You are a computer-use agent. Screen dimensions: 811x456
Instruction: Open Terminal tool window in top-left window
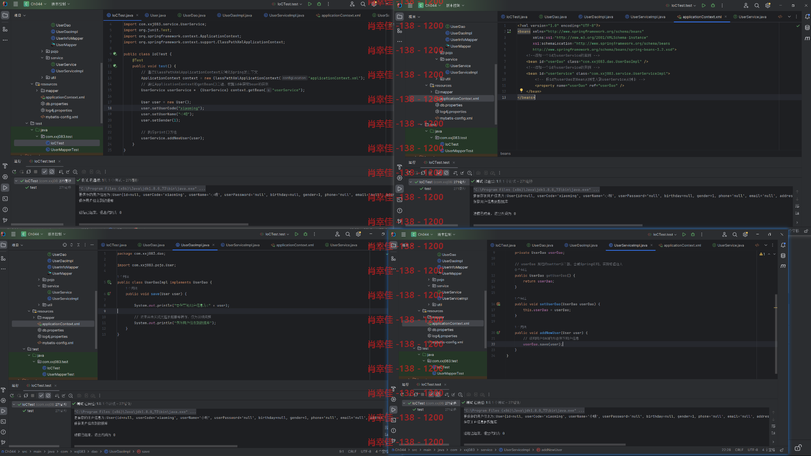coord(5,198)
